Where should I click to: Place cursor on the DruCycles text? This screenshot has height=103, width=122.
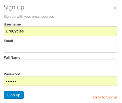15,31
